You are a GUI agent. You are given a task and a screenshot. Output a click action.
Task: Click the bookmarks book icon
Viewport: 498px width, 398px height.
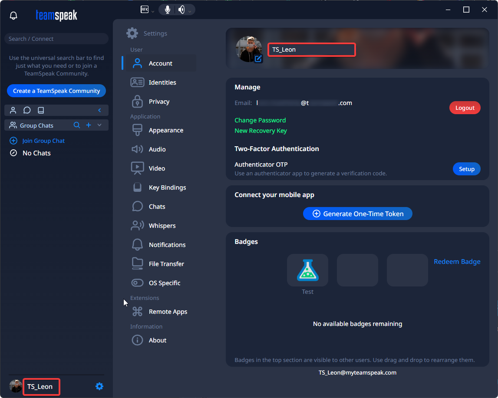(x=41, y=110)
